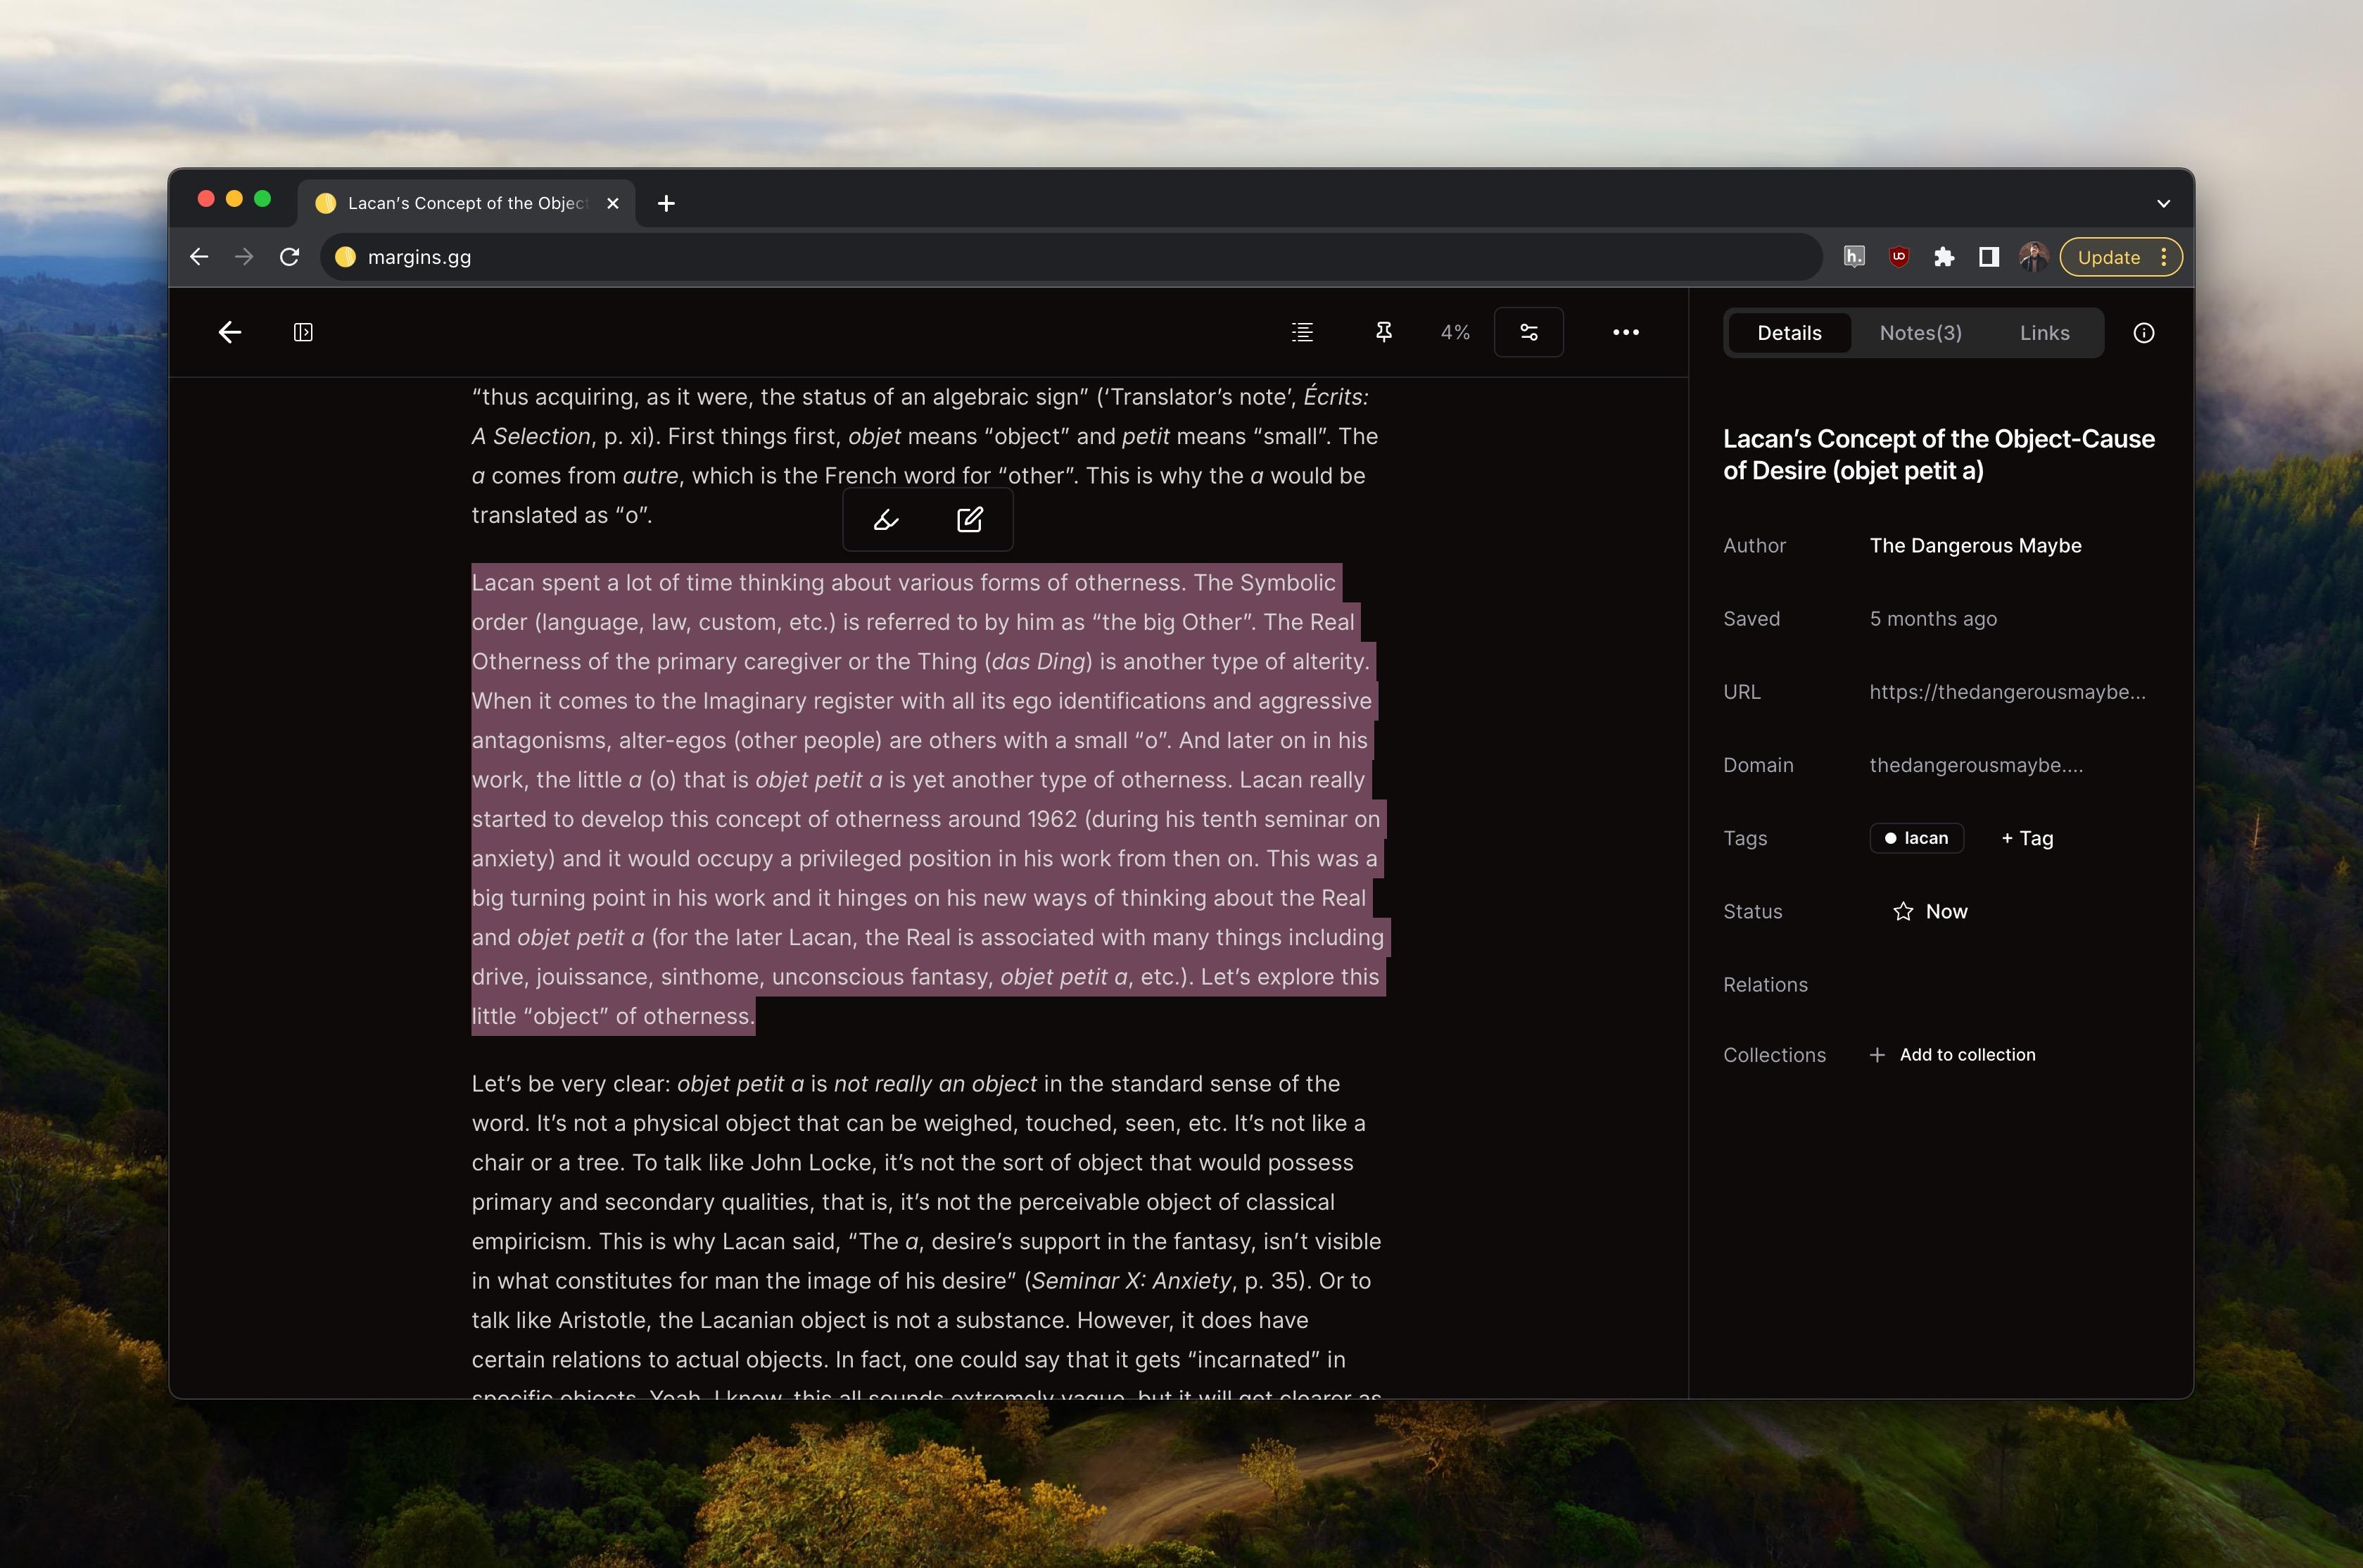
Task: Open the thedangerousmaybe URL link
Action: [2007, 692]
